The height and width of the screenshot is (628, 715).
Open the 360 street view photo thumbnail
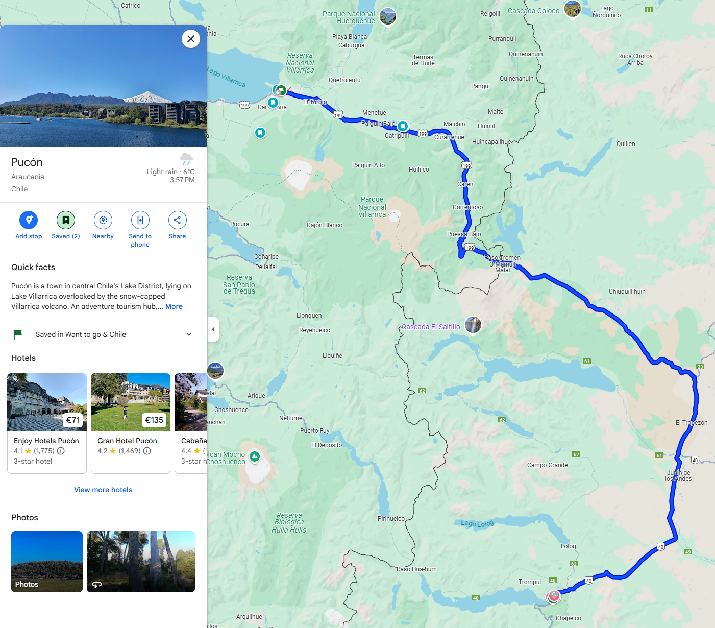point(141,562)
